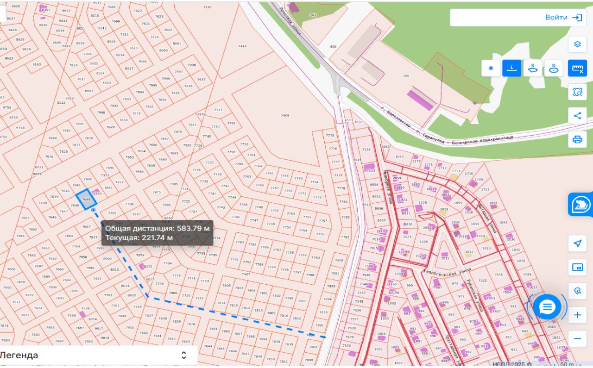This screenshot has width=593, height=368.
Task: Select parcel labeled 7410
Action: (242, 46)
